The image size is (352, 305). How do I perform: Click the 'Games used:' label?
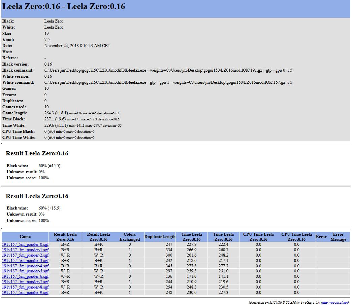(x=14, y=107)
